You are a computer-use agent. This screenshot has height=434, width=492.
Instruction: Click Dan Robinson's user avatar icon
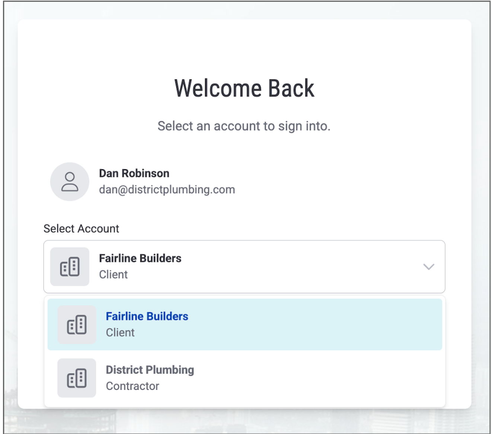(x=70, y=182)
